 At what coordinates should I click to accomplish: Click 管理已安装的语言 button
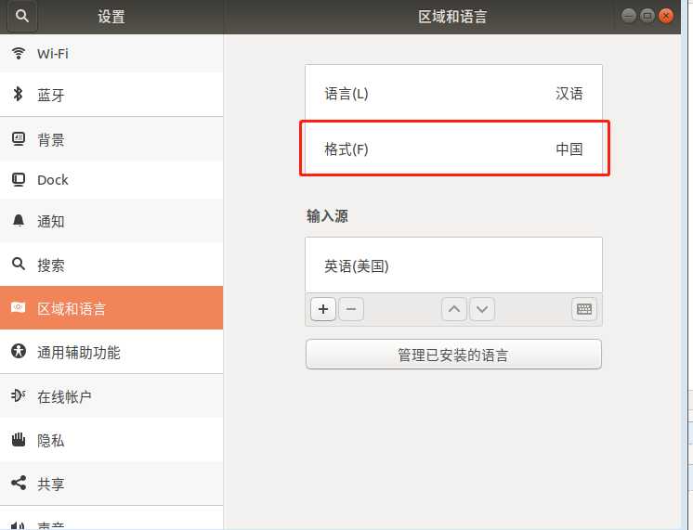pyautogui.click(x=453, y=355)
